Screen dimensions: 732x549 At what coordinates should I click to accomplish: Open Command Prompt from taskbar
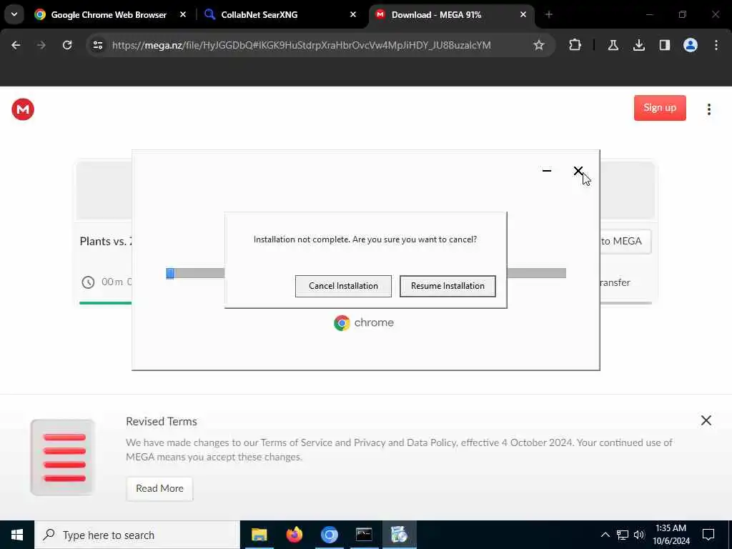tap(364, 535)
